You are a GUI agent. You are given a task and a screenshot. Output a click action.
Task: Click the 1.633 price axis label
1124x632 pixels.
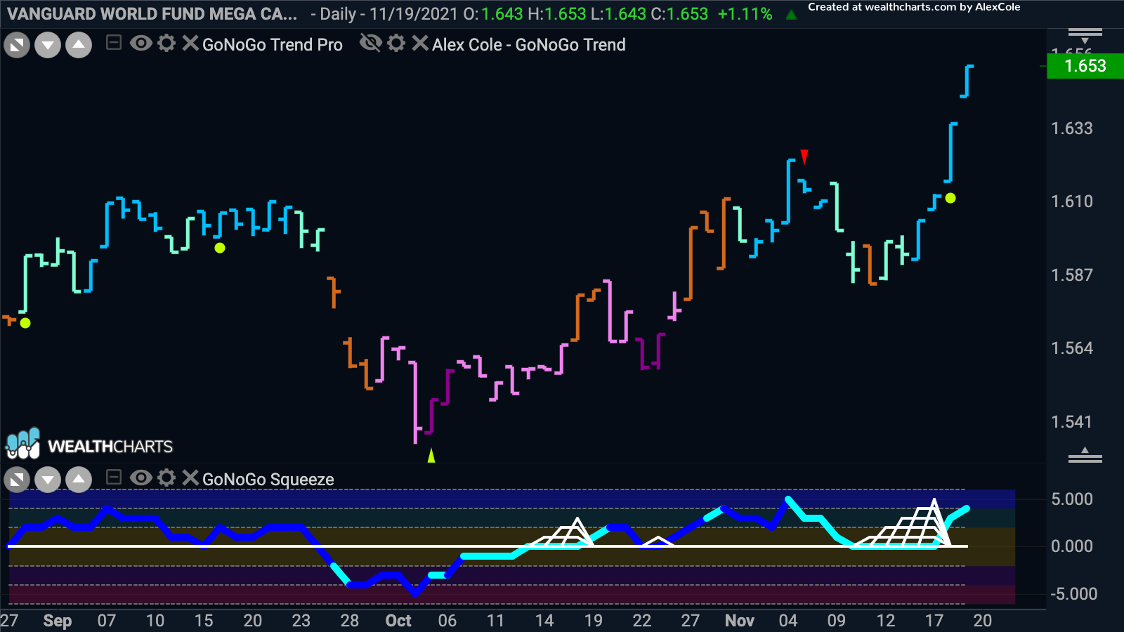pos(1072,129)
